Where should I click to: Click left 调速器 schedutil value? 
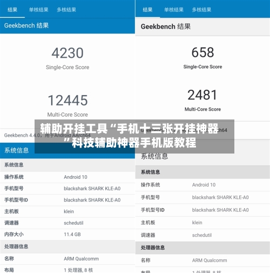pyautogui.click(x=73, y=223)
